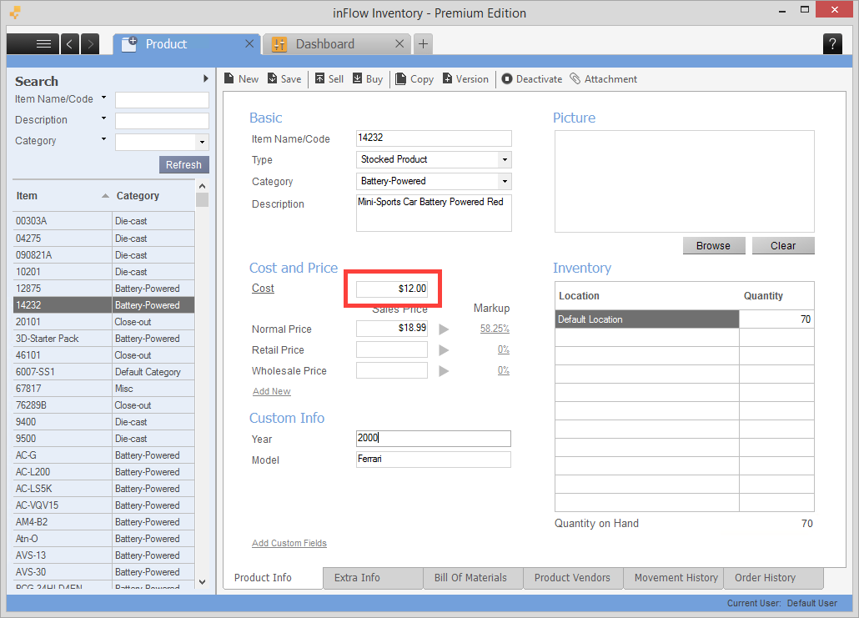The height and width of the screenshot is (618, 859).
Task: Click the Clear picture button
Action: [783, 245]
